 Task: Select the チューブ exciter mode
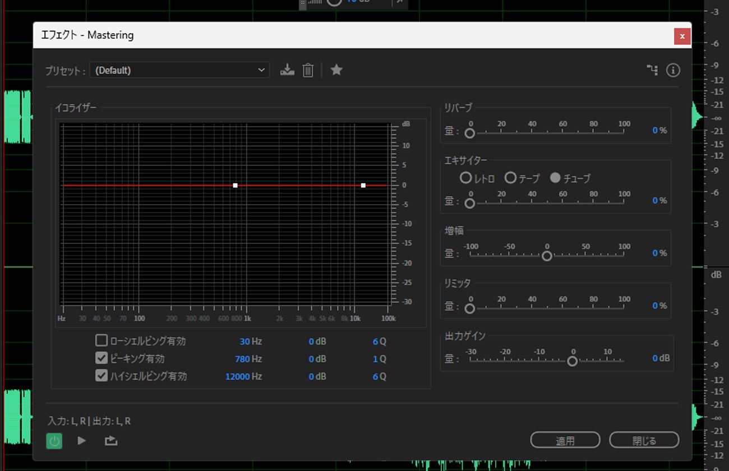click(x=555, y=178)
